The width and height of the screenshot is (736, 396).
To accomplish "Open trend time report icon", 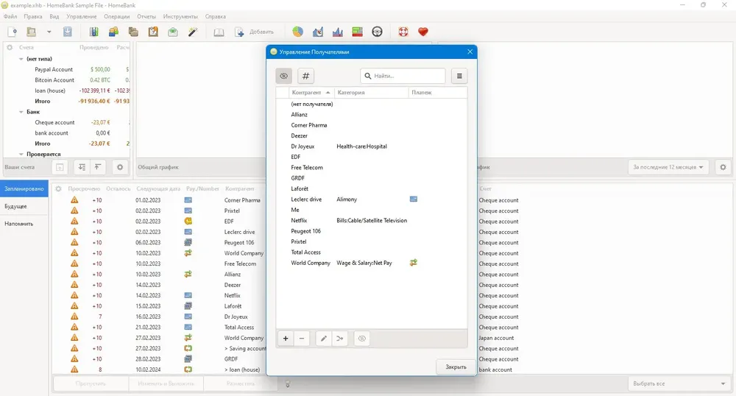I will click(318, 32).
